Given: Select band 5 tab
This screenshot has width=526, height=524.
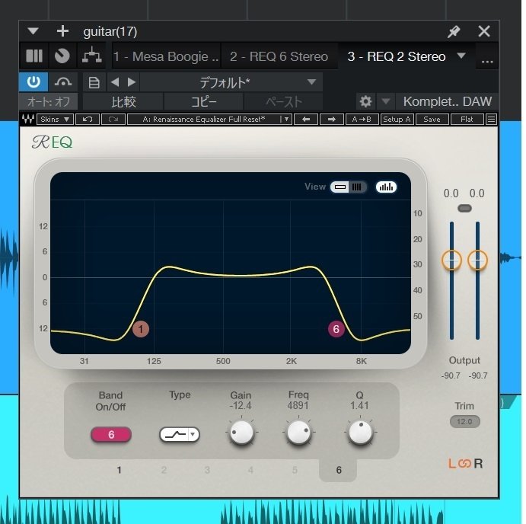Looking at the screenshot, I should coord(295,470).
